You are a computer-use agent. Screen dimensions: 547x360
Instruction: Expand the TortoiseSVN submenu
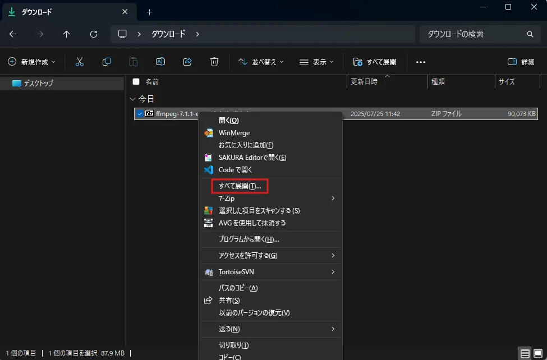333,271
